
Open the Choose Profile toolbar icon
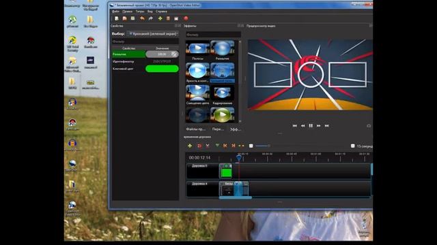point(168,18)
